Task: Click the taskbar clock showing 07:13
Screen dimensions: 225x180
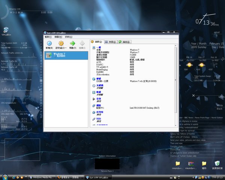Action: click(217, 177)
